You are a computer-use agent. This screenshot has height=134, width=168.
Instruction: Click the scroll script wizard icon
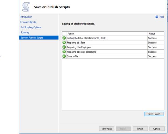pyautogui.click(x=26, y=7)
